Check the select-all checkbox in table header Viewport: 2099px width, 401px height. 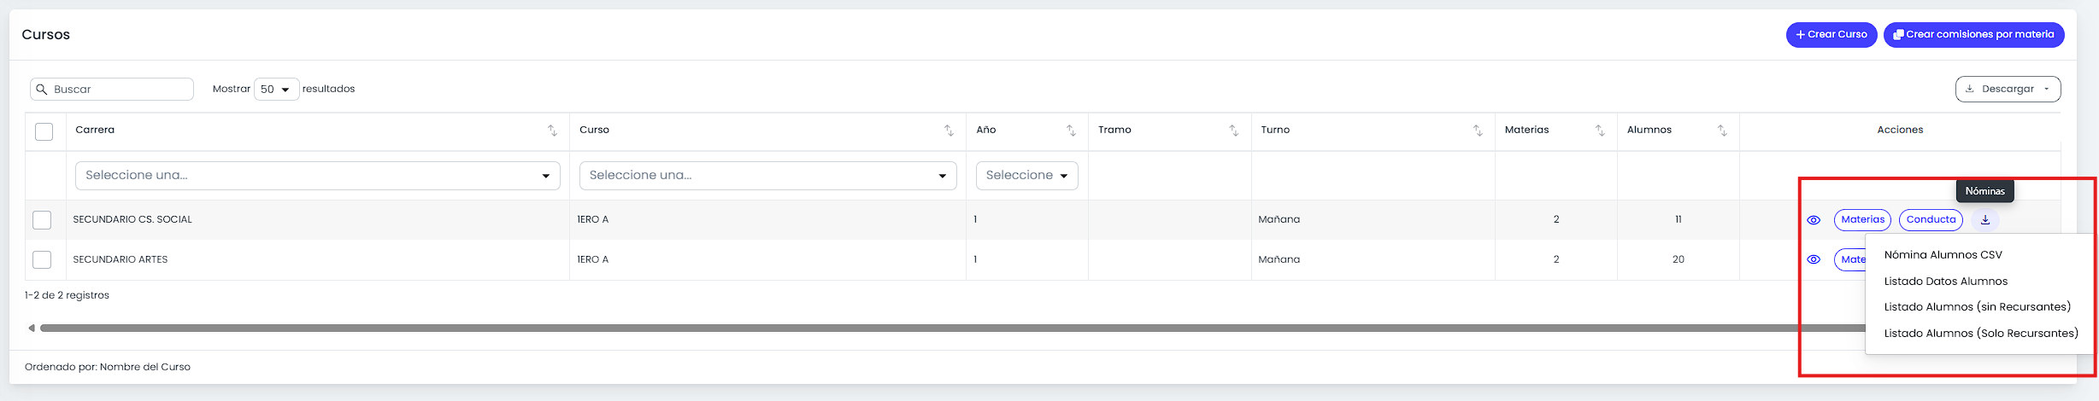pos(44,131)
